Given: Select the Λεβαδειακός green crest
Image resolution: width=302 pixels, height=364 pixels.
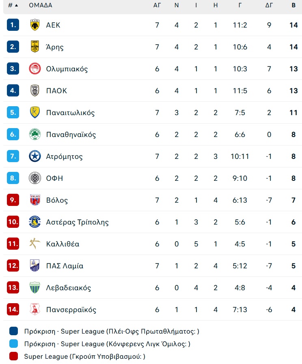Looking at the screenshot, I should tap(35, 287).
